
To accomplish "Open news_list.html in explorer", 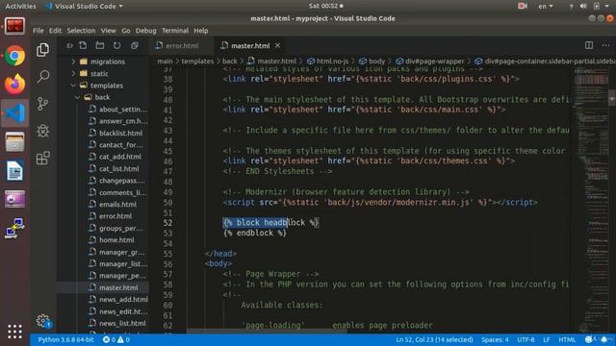I will pos(122,323).
